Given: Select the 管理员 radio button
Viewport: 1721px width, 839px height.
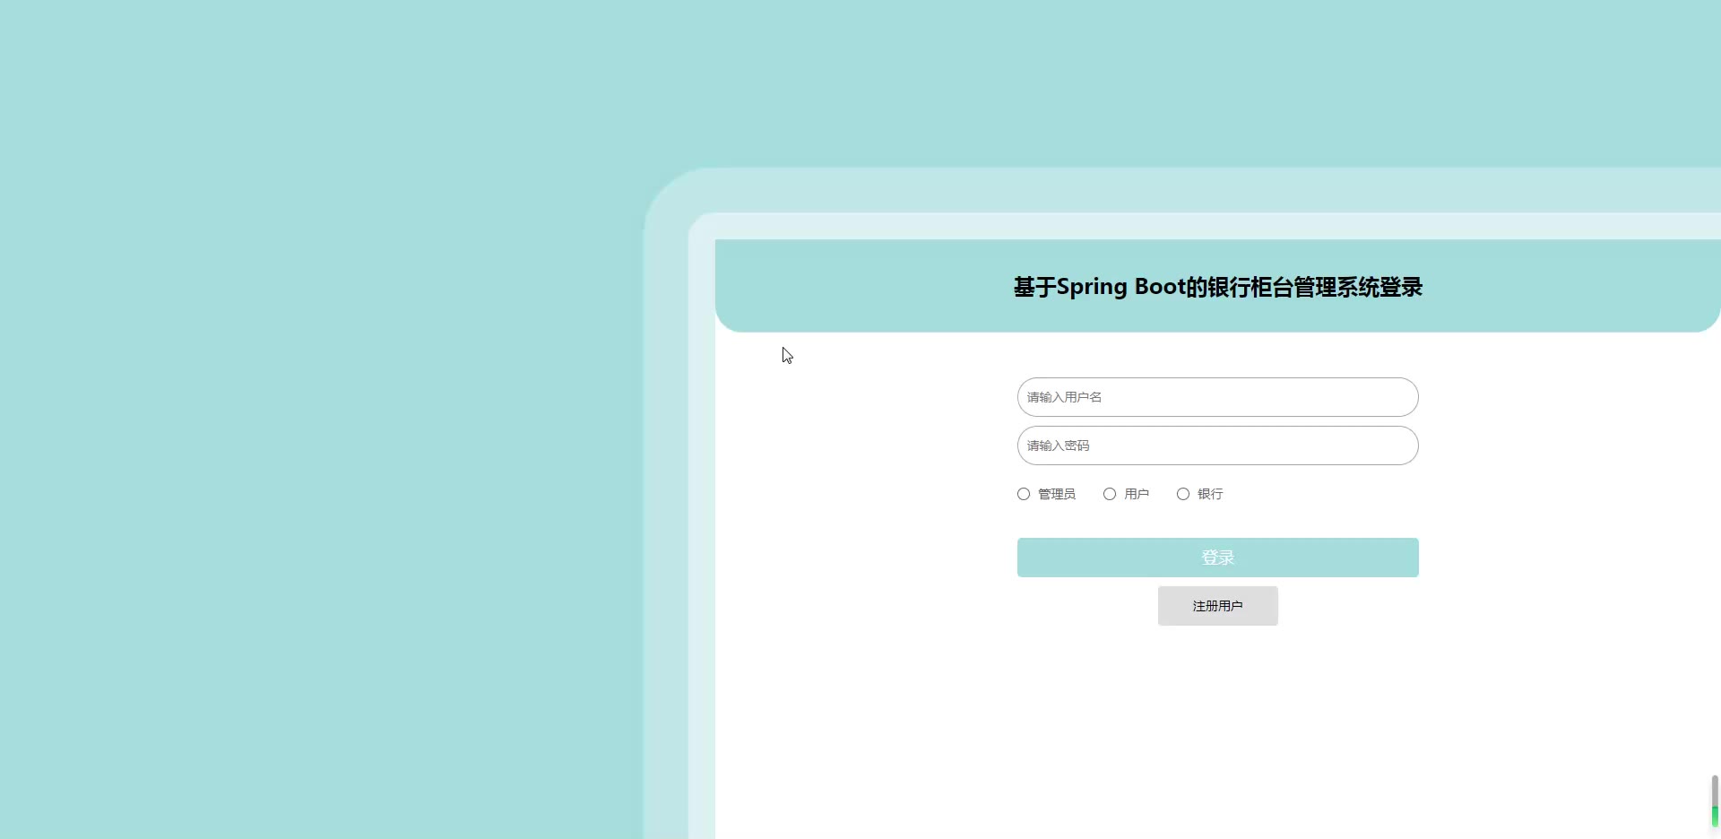Looking at the screenshot, I should click(1024, 494).
